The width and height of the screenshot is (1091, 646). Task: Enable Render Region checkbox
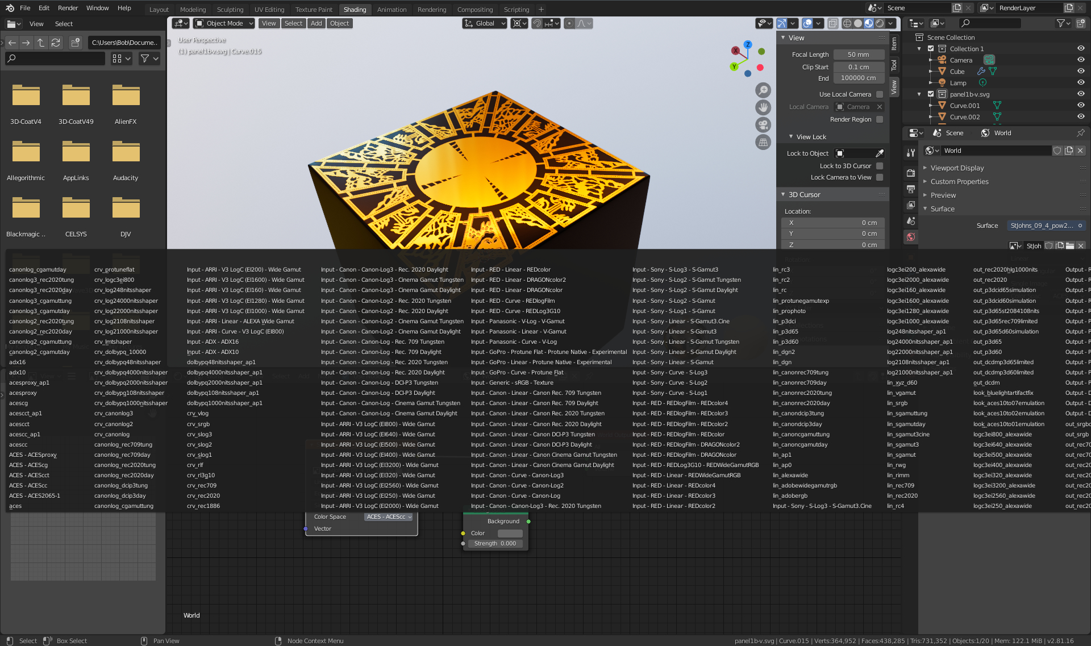(x=880, y=119)
